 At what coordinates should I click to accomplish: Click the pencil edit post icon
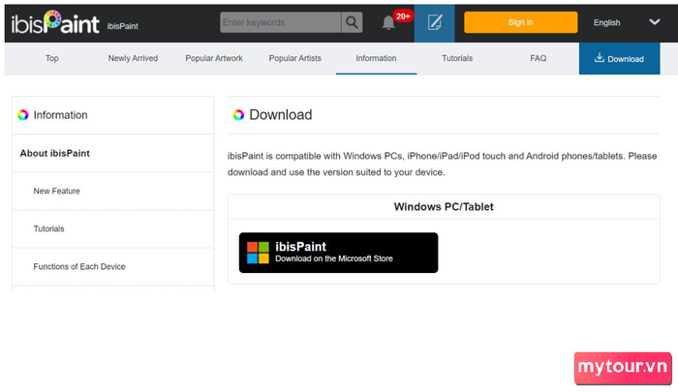click(435, 21)
